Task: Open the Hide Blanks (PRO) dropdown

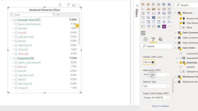Action: coord(156,75)
